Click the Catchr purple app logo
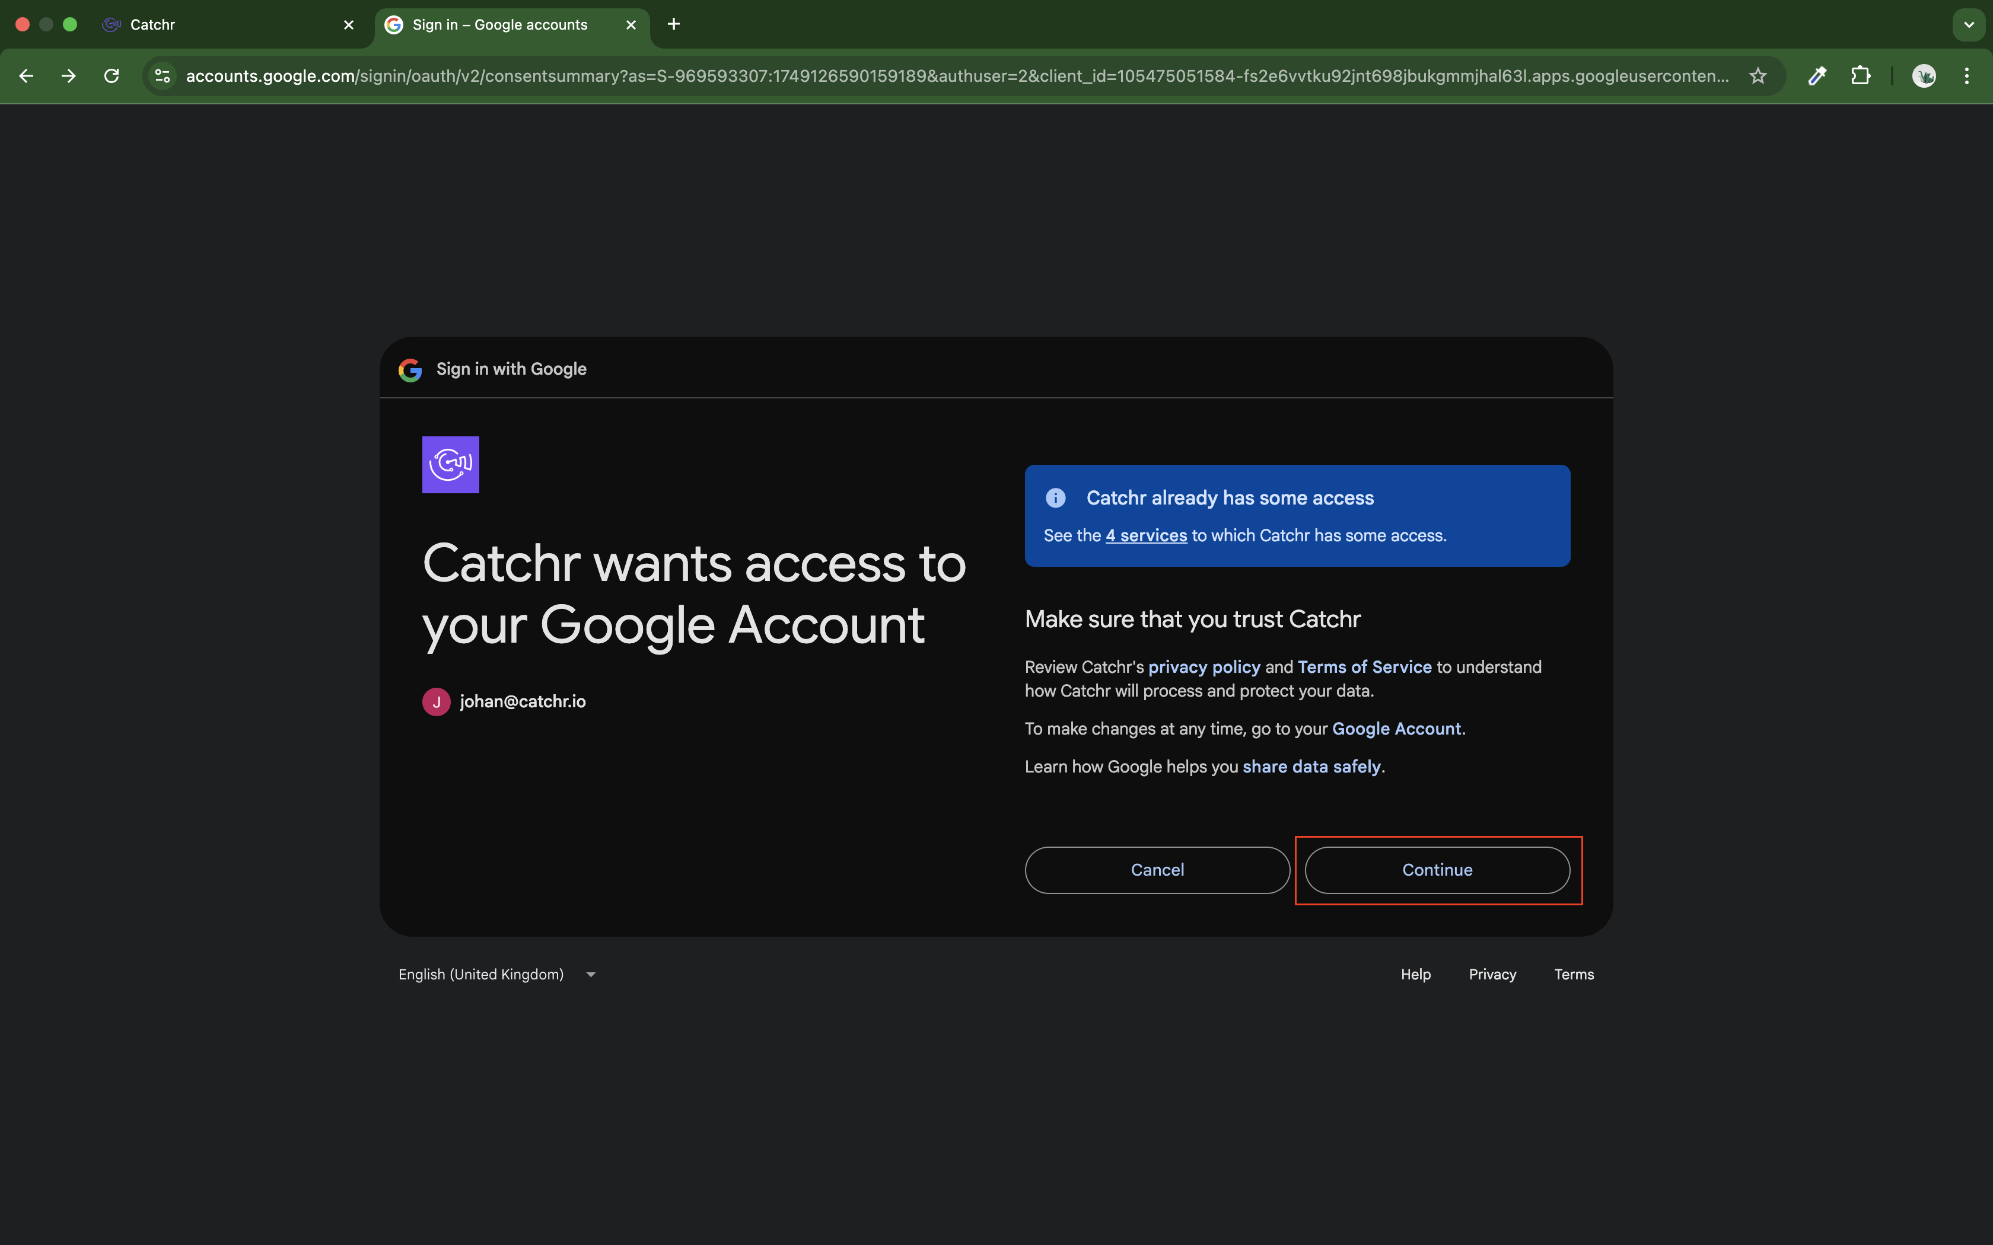The height and width of the screenshot is (1245, 1993). point(450,464)
